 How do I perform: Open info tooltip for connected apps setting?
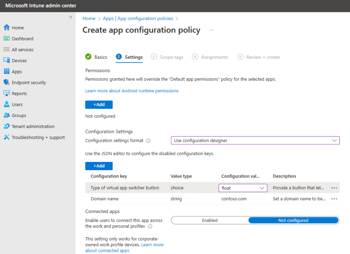150,226
